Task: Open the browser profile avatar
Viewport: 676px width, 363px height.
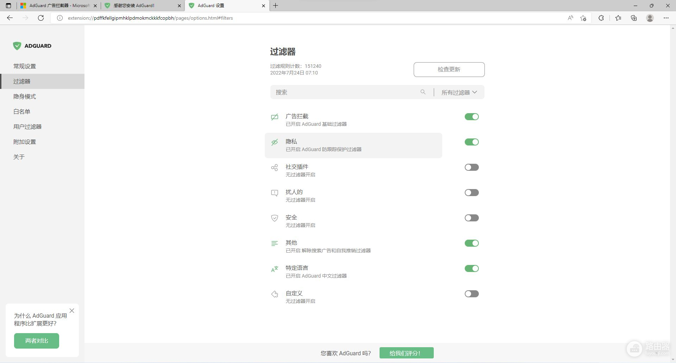Action: pyautogui.click(x=650, y=18)
